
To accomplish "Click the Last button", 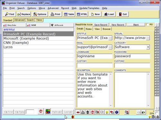I will [x=68, y=112].
